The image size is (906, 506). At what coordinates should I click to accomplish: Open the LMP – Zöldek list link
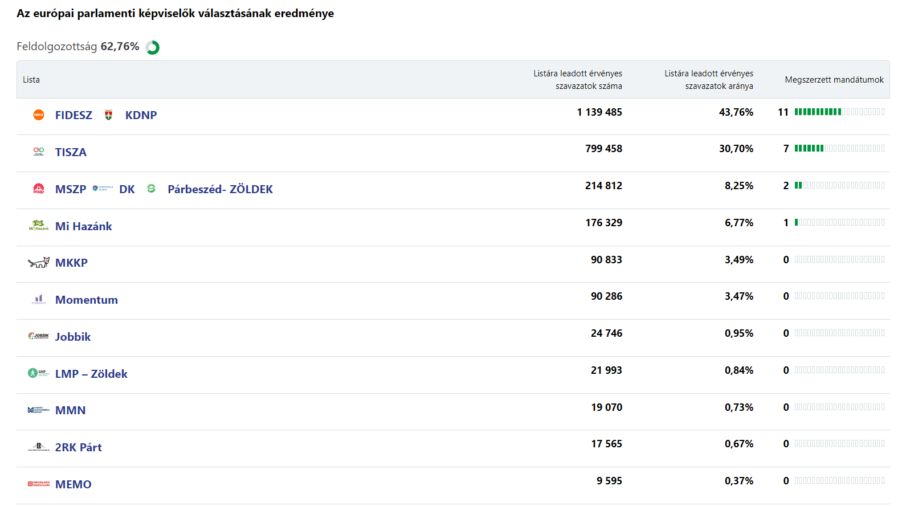[x=91, y=374]
